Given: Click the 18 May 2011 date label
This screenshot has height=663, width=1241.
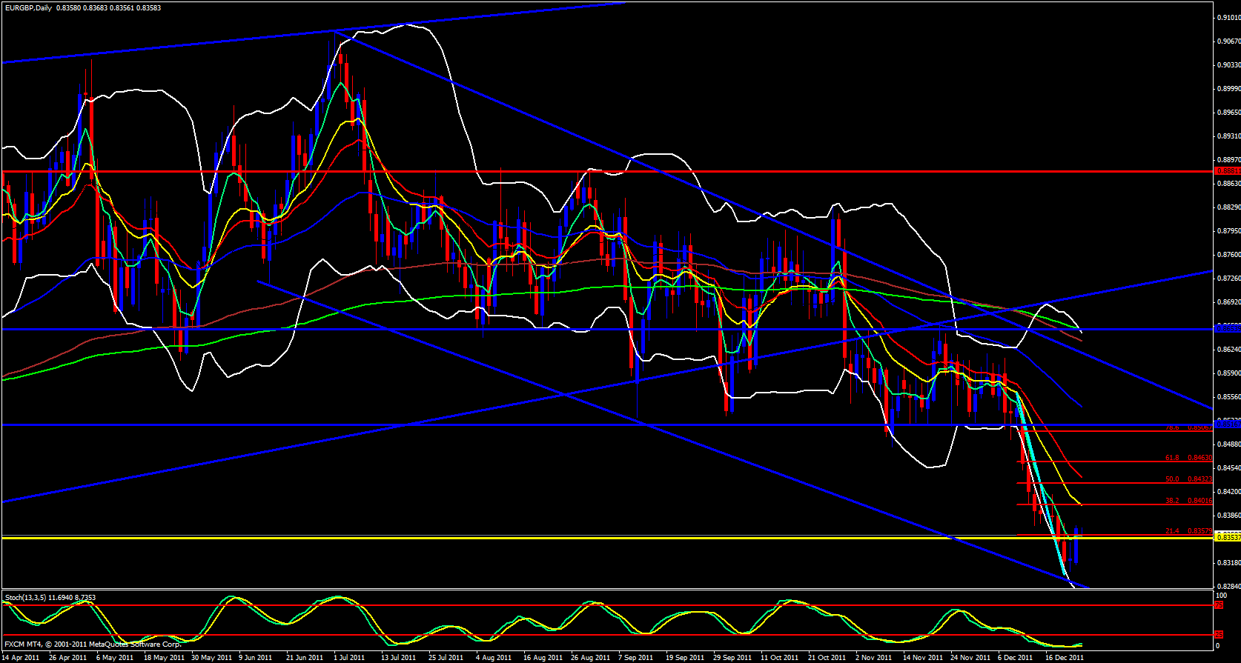Looking at the screenshot, I should point(164,657).
